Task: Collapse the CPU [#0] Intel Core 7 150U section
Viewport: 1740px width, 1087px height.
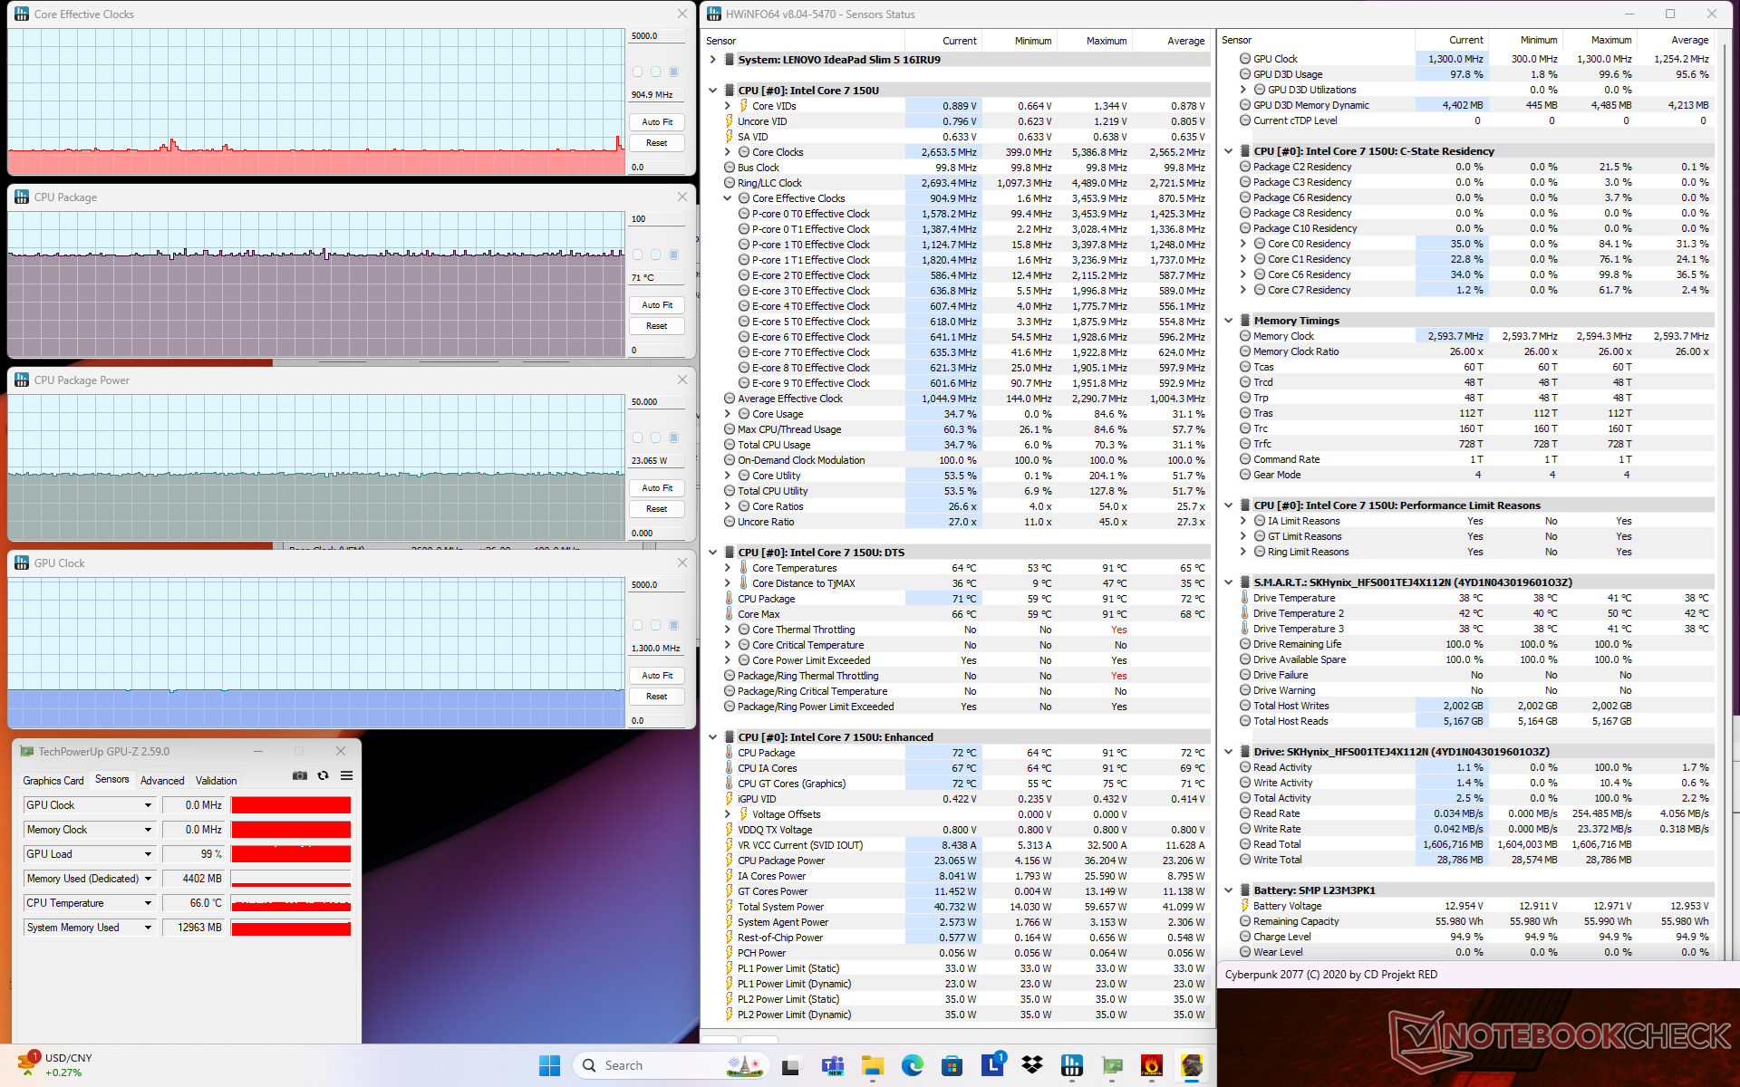Action: (713, 91)
